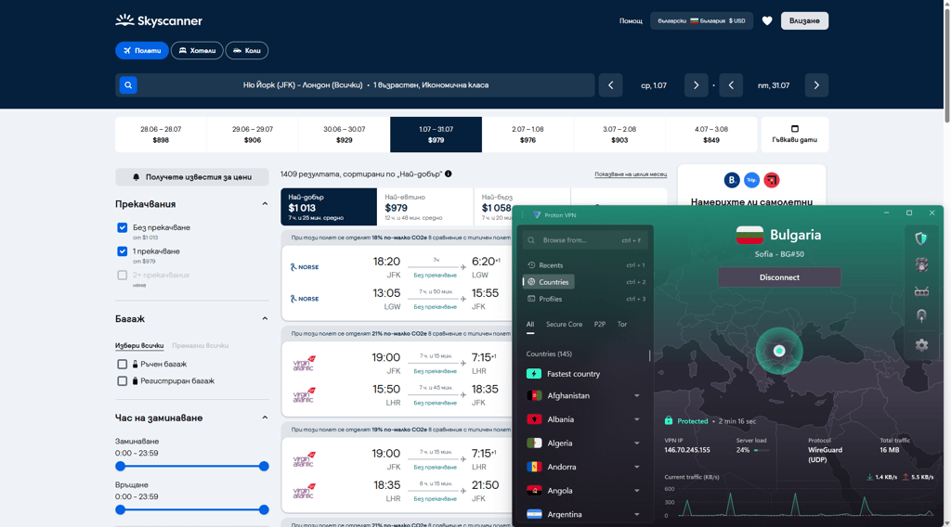Go to previous return date arrow
This screenshot has width=951, height=527.
tap(731, 85)
